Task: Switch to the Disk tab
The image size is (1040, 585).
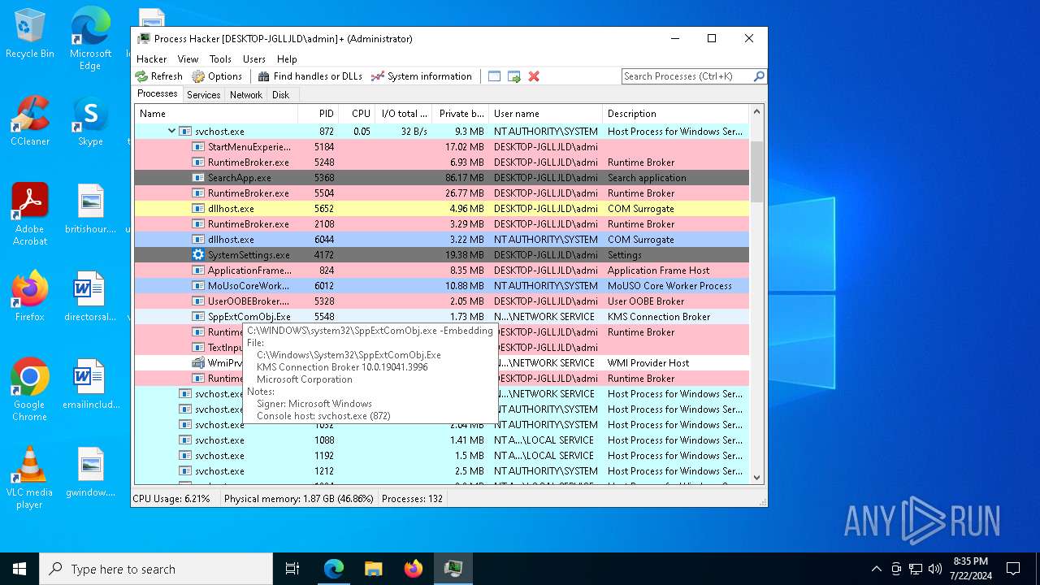Action: pos(280,95)
